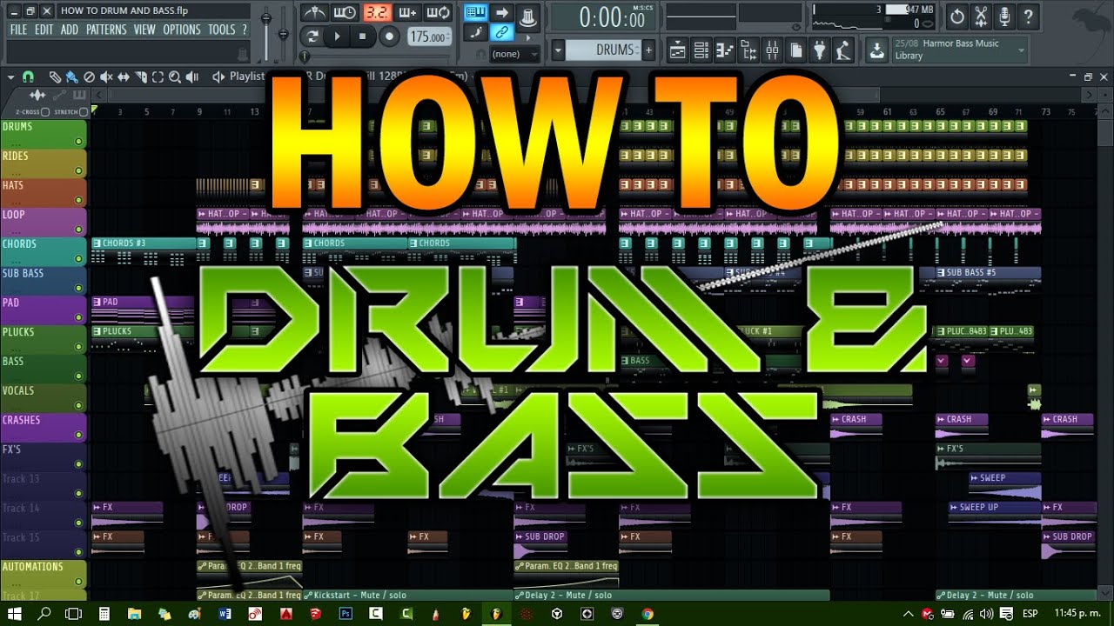The height and width of the screenshot is (626, 1114).
Task: Stop playback
Action: click(362, 37)
